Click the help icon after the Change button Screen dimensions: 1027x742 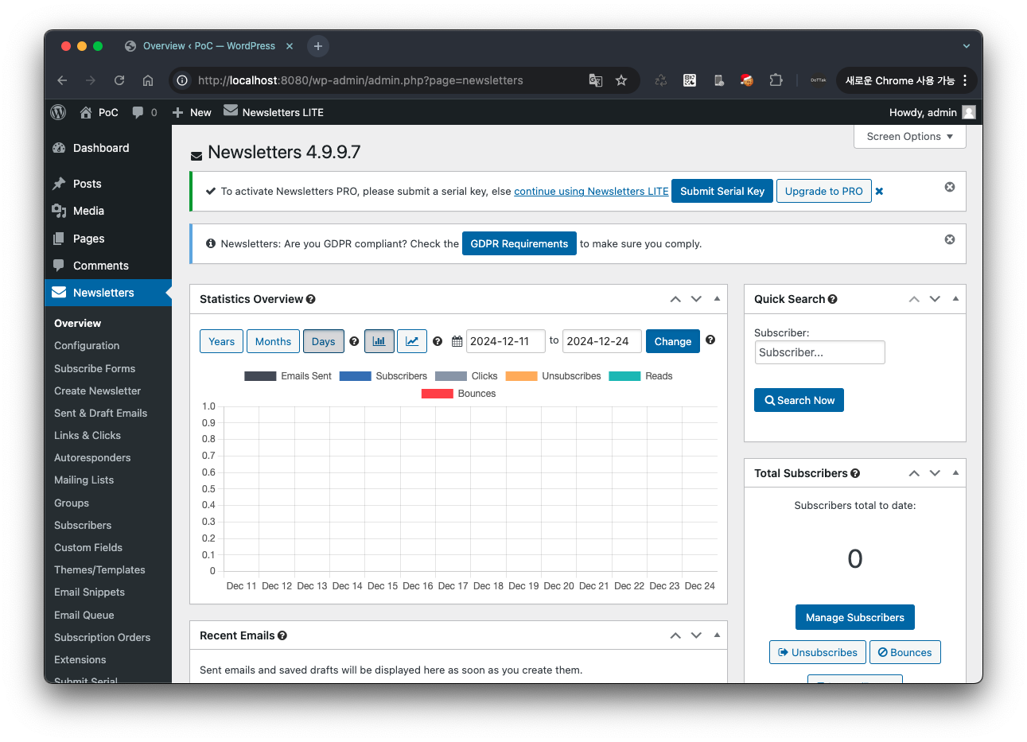click(710, 340)
